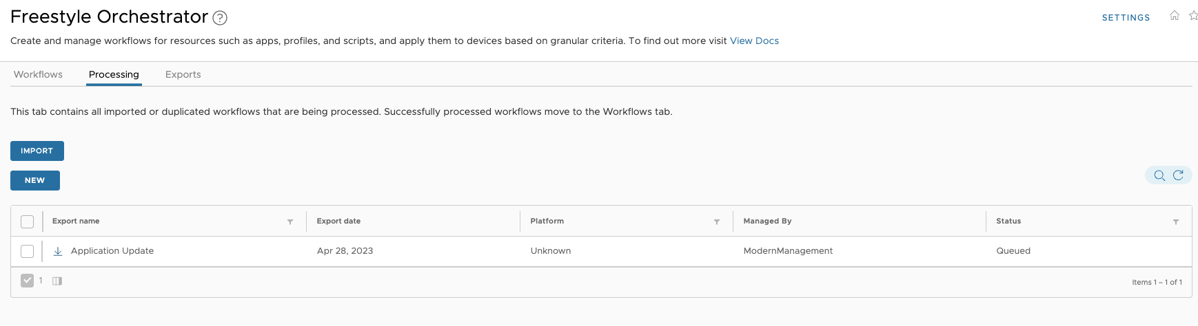This screenshot has width=1198, height=326.
Task: Click the download arrow for Application Update
Action: pos(58,252)
